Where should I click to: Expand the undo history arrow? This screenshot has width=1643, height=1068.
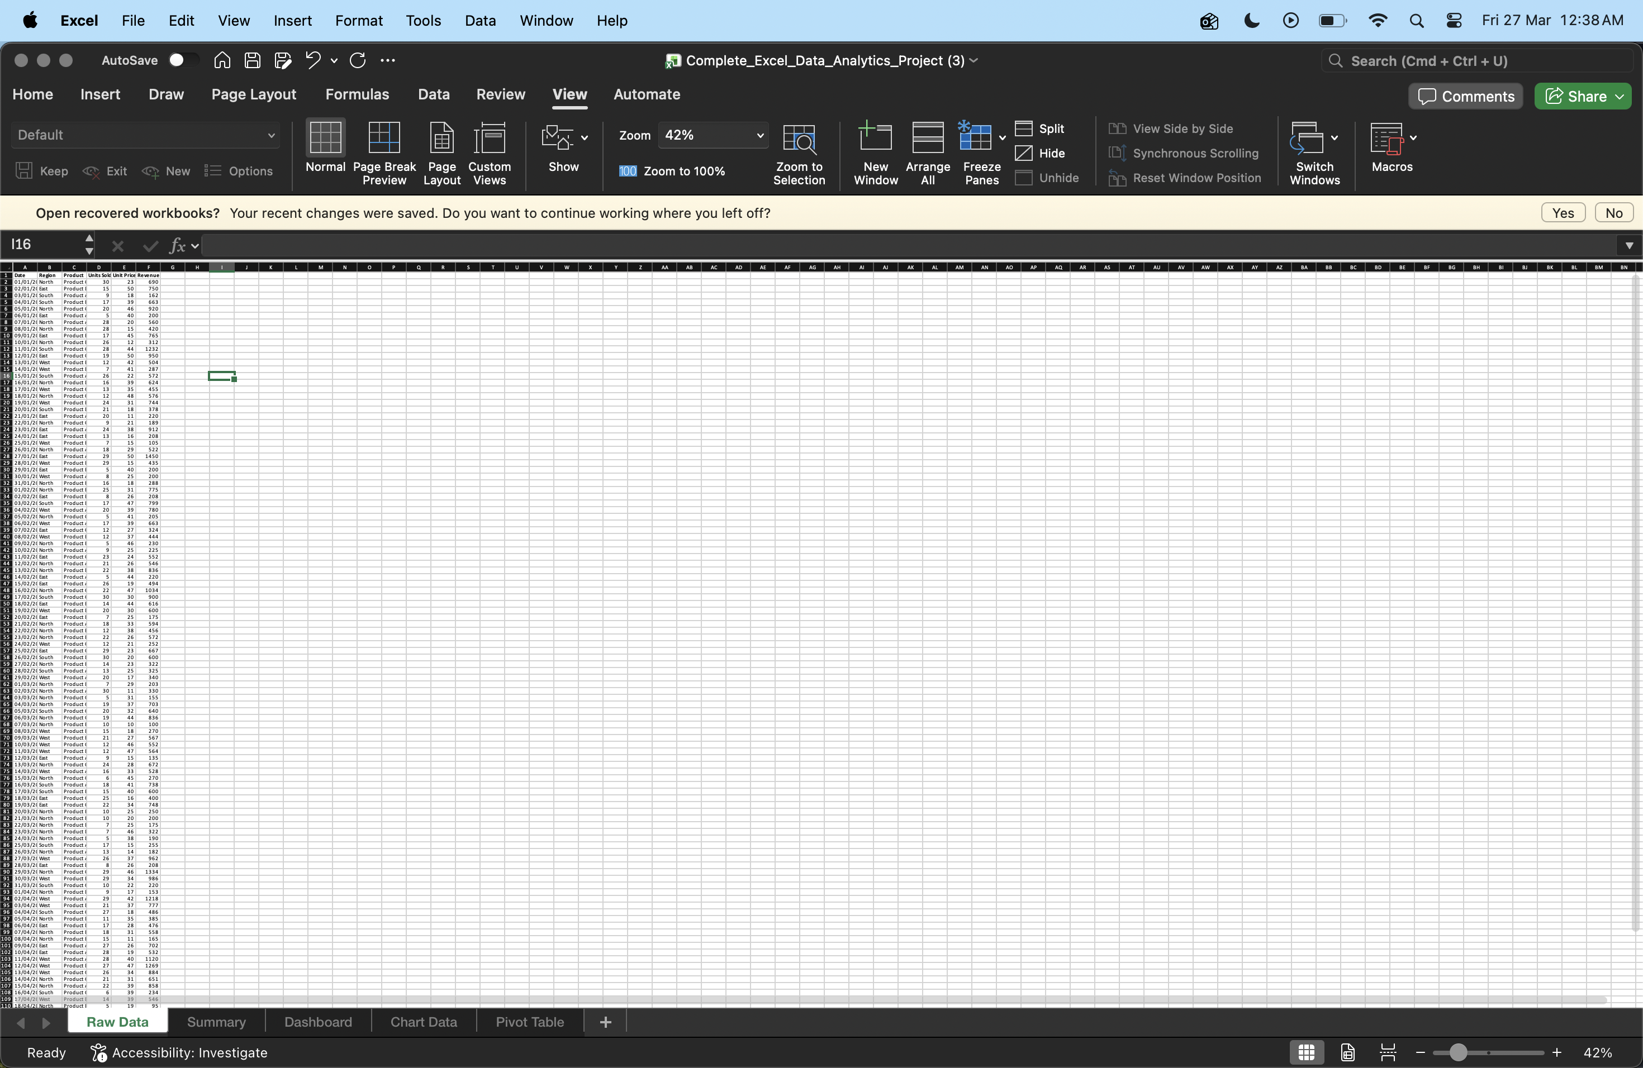(334, 61)
